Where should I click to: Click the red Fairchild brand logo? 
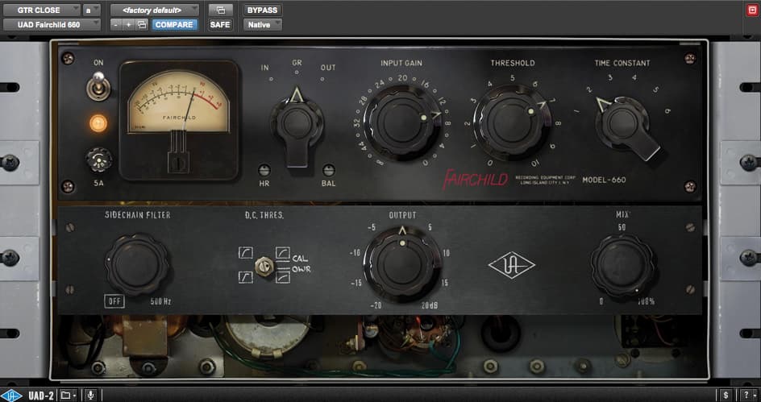click(x=475, y=179)
